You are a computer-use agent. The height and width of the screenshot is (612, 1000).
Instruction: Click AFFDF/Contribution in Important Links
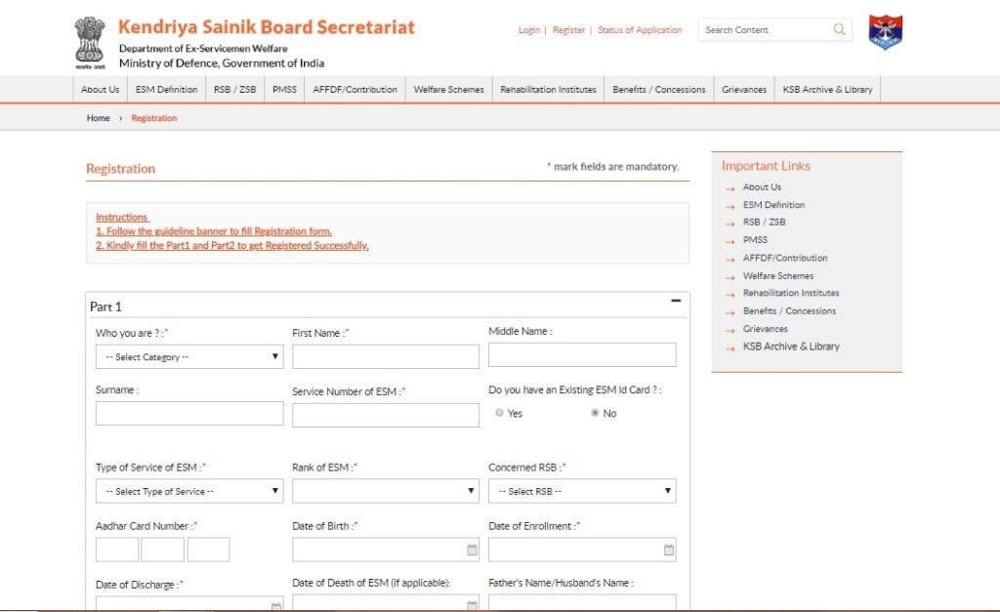(x=785, y=258)
